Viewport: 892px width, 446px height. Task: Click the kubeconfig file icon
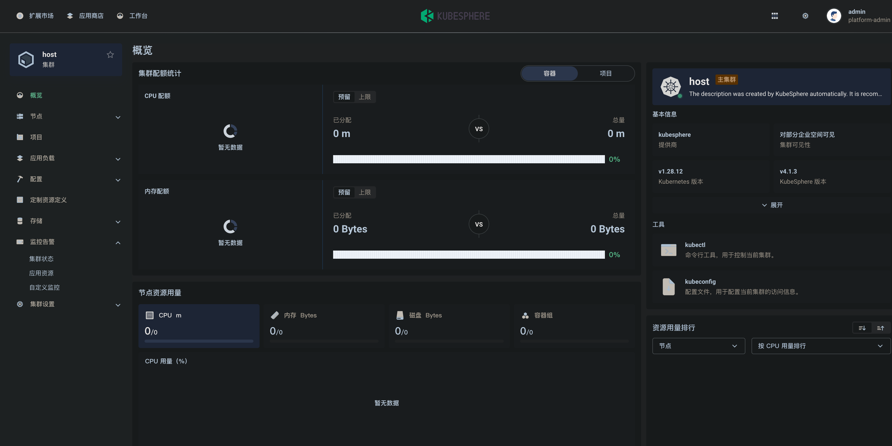(x=669, y=287)
